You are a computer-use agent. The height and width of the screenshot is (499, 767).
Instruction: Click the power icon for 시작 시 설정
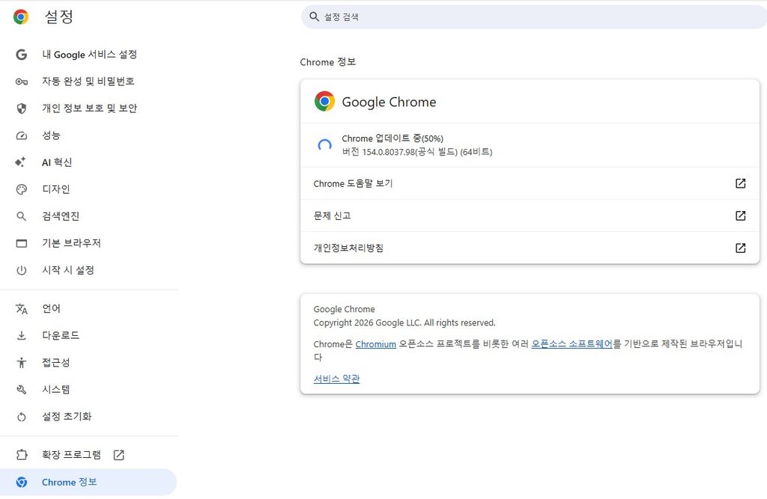[x=22, y=270]
